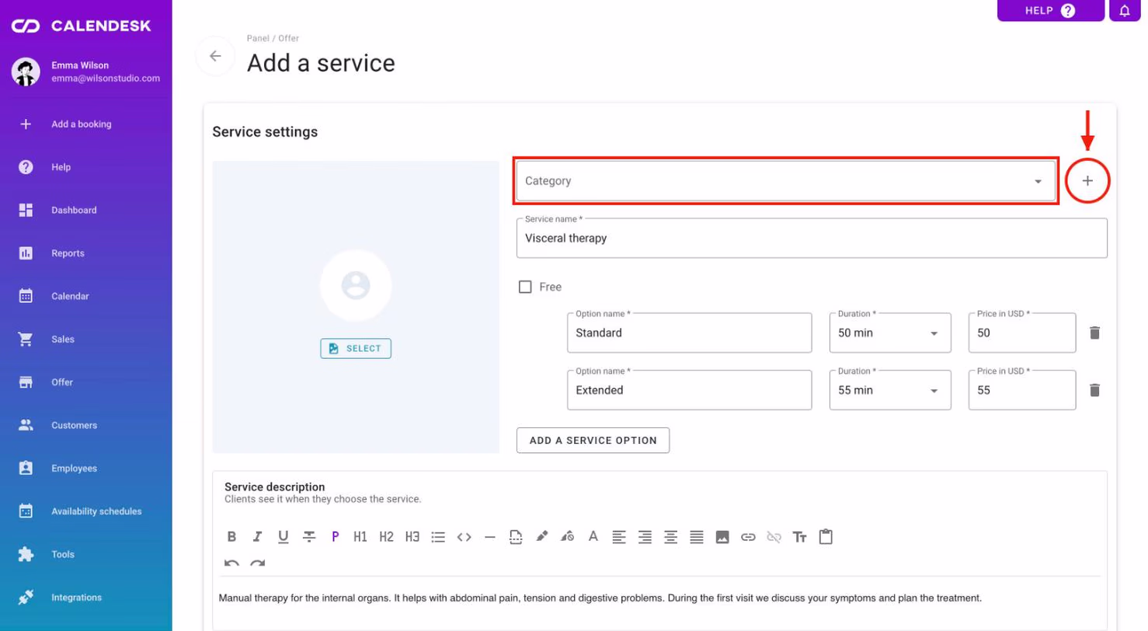The image size is (1148, 631).
Task: Justify the description text
Action: (x=697, y=536)
